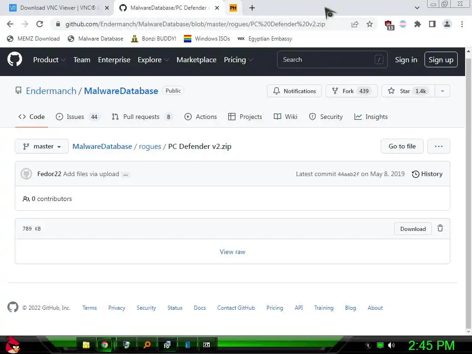The height and width of the screenshot is (354, 472).
Task: Open the Endermanch user link
Action: point(51,91)
